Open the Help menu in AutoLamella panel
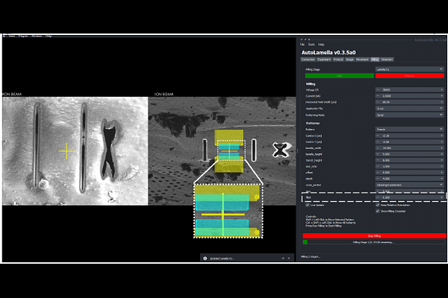The image size is (448, 298). (x=321, y=45)
